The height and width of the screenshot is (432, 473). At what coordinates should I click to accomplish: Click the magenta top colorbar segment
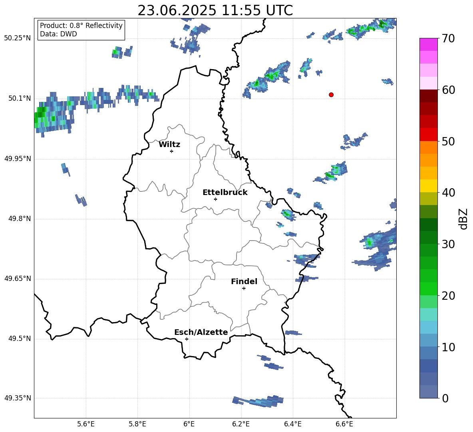(x=429, y=45)
